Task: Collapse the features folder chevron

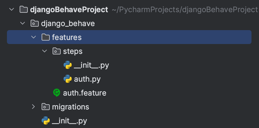Action: tap(34, 37)
